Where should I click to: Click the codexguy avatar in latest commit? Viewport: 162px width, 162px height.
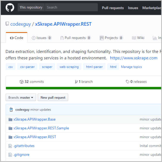point(11,109)
